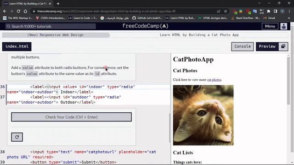Go to (New) Responsive Web Design breadcrumb
Viewport: 294px width, 165px height.
pos(55,35)
